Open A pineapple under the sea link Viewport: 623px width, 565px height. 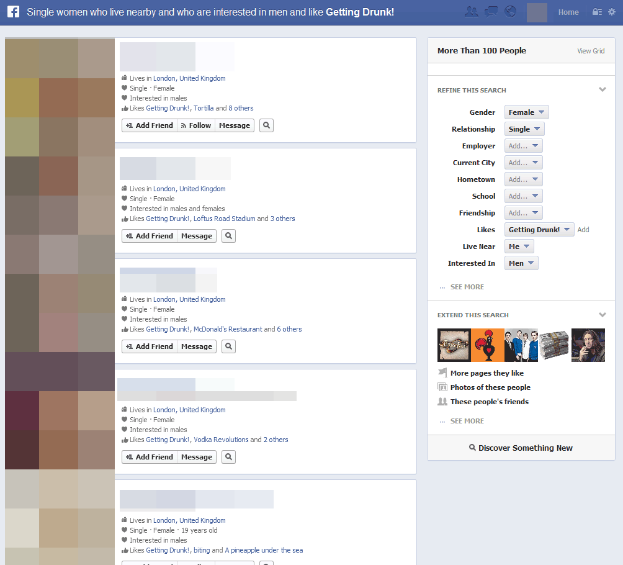(264, 550)
